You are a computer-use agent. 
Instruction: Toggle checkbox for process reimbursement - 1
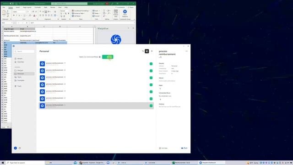point(151,106)
